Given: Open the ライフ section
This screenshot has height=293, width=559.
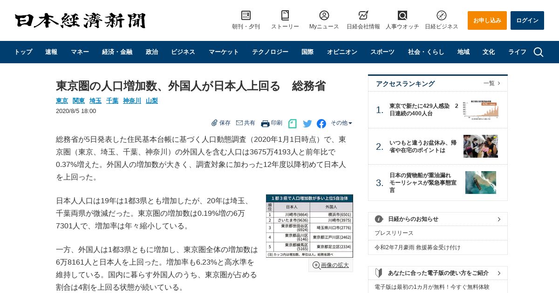Looking at the screenshot, I should (517, 52).
